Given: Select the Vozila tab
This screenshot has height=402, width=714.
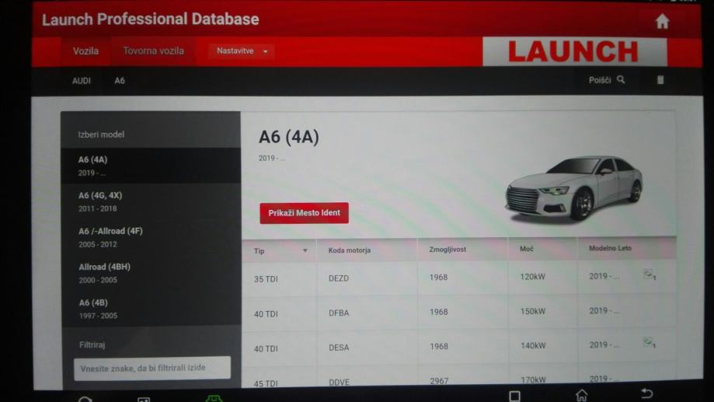Looking at the screenshot, I should coord(85,51).
